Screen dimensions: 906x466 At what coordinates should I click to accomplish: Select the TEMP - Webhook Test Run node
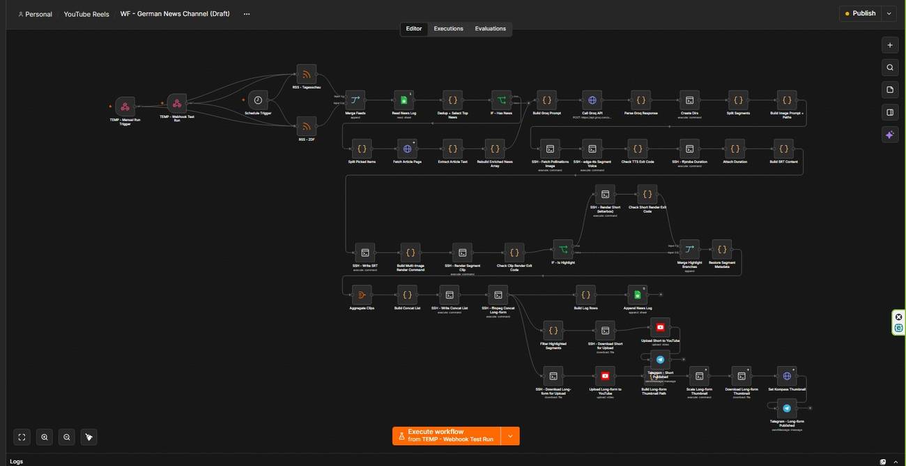(x=177, y=103)
